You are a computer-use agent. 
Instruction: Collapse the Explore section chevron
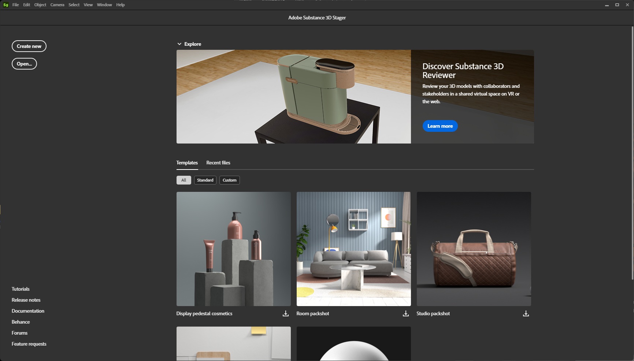179,44
